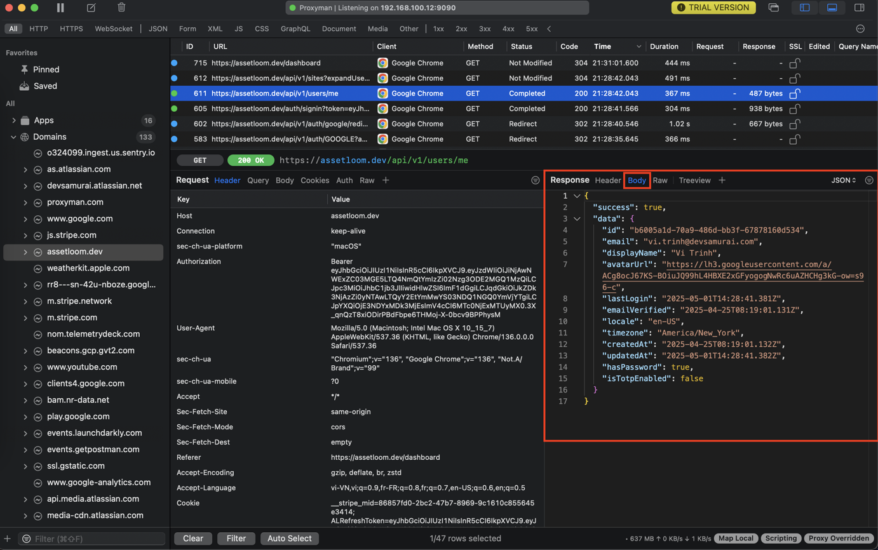The width and height of the screenshot is (878, 550).
Task: Enable the WebSocket filter
Action: tap(114, 29)
